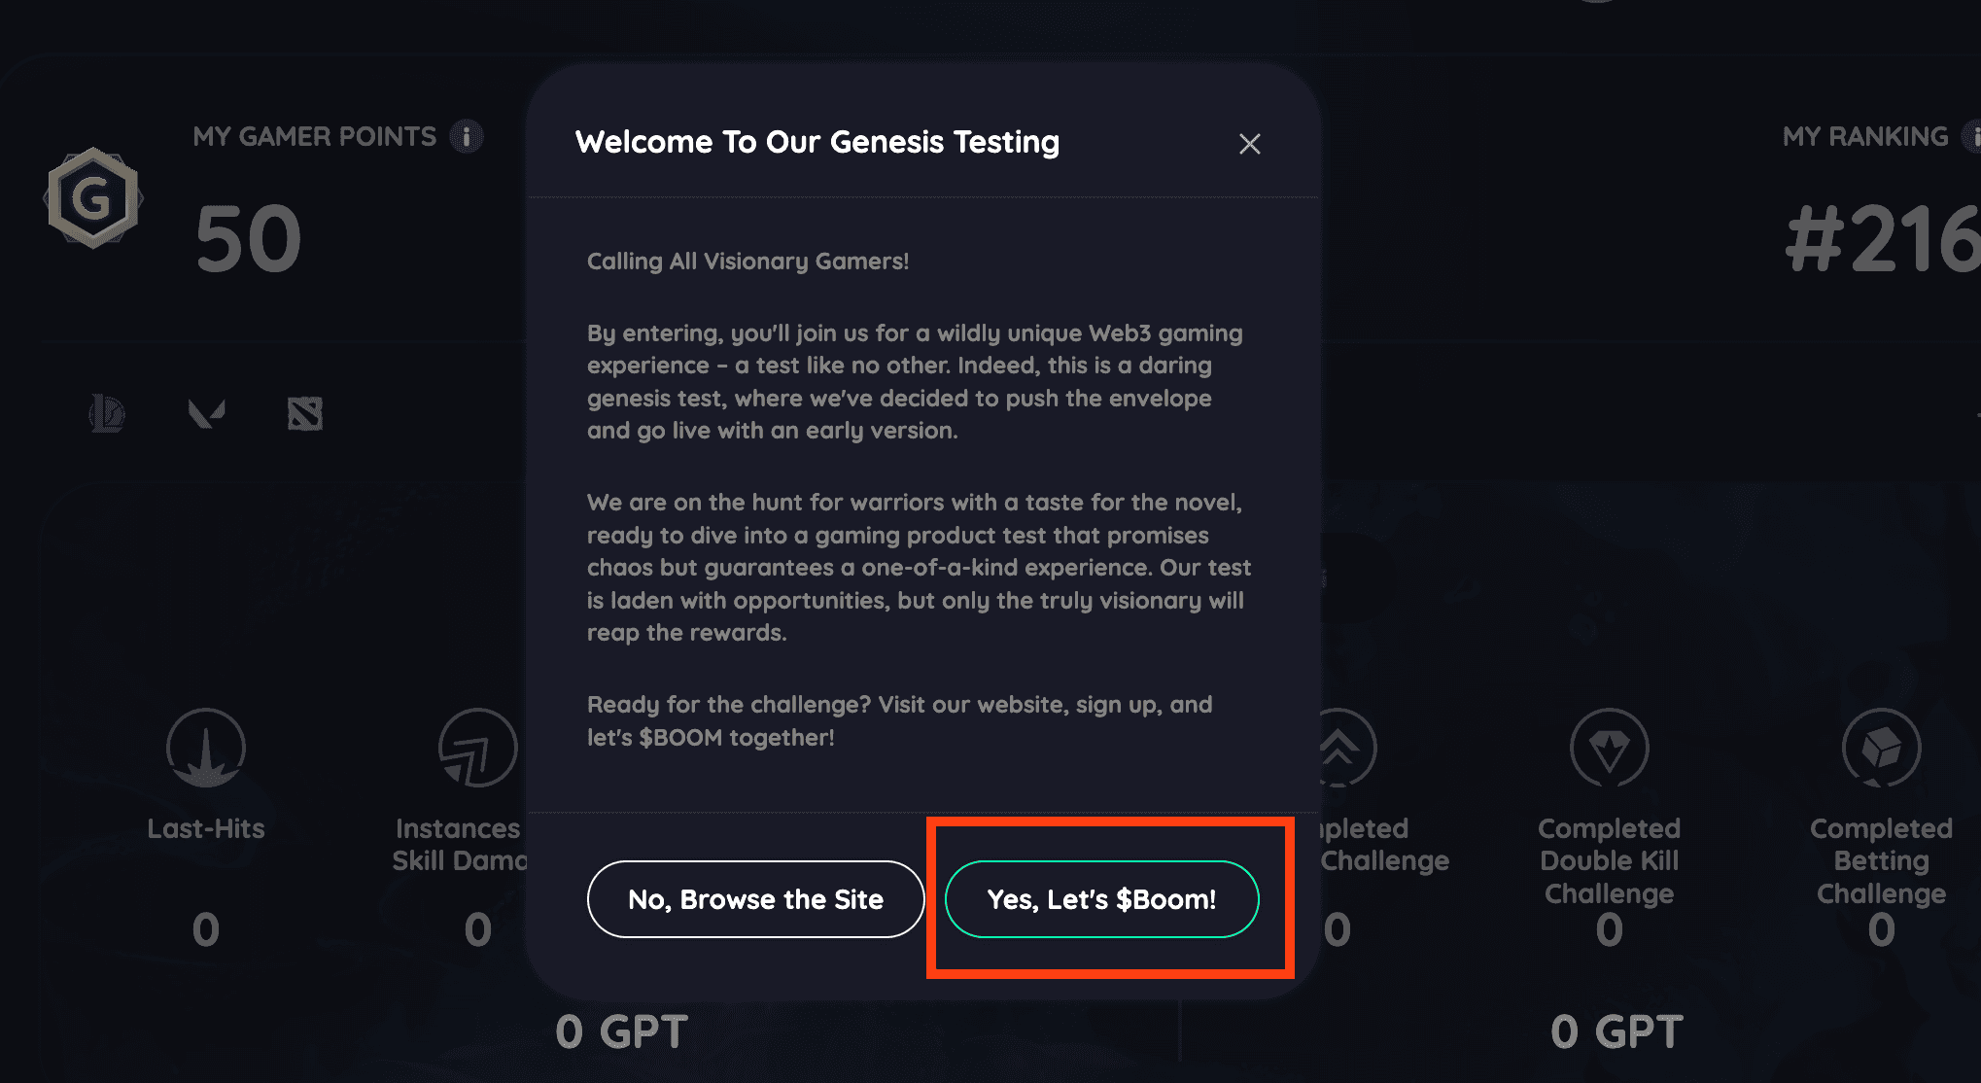Select the League of Legends game icon
Viewport: 1981px width, 1083px height.
tap(107, 413)
